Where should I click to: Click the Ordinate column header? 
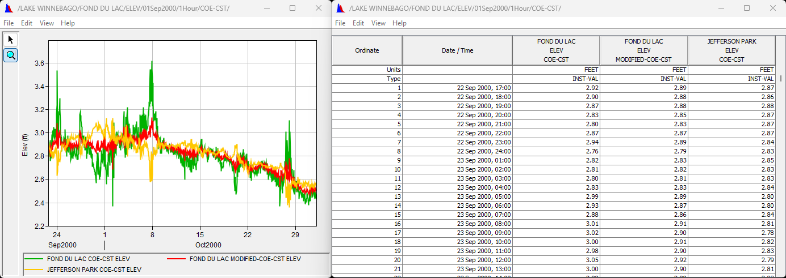pos(367,50)
